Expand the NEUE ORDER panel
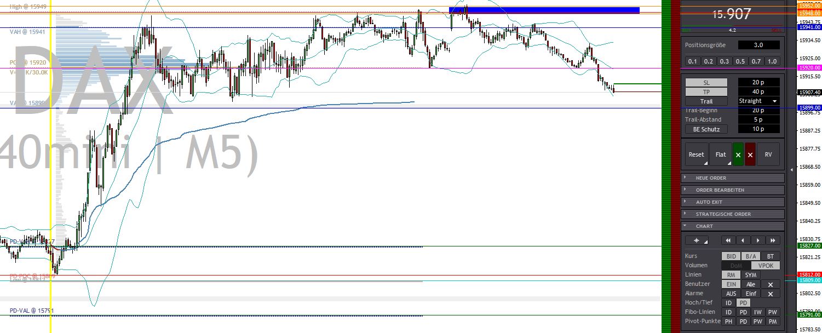The width and height of the screenshot is (822, 333). [733, 177]
